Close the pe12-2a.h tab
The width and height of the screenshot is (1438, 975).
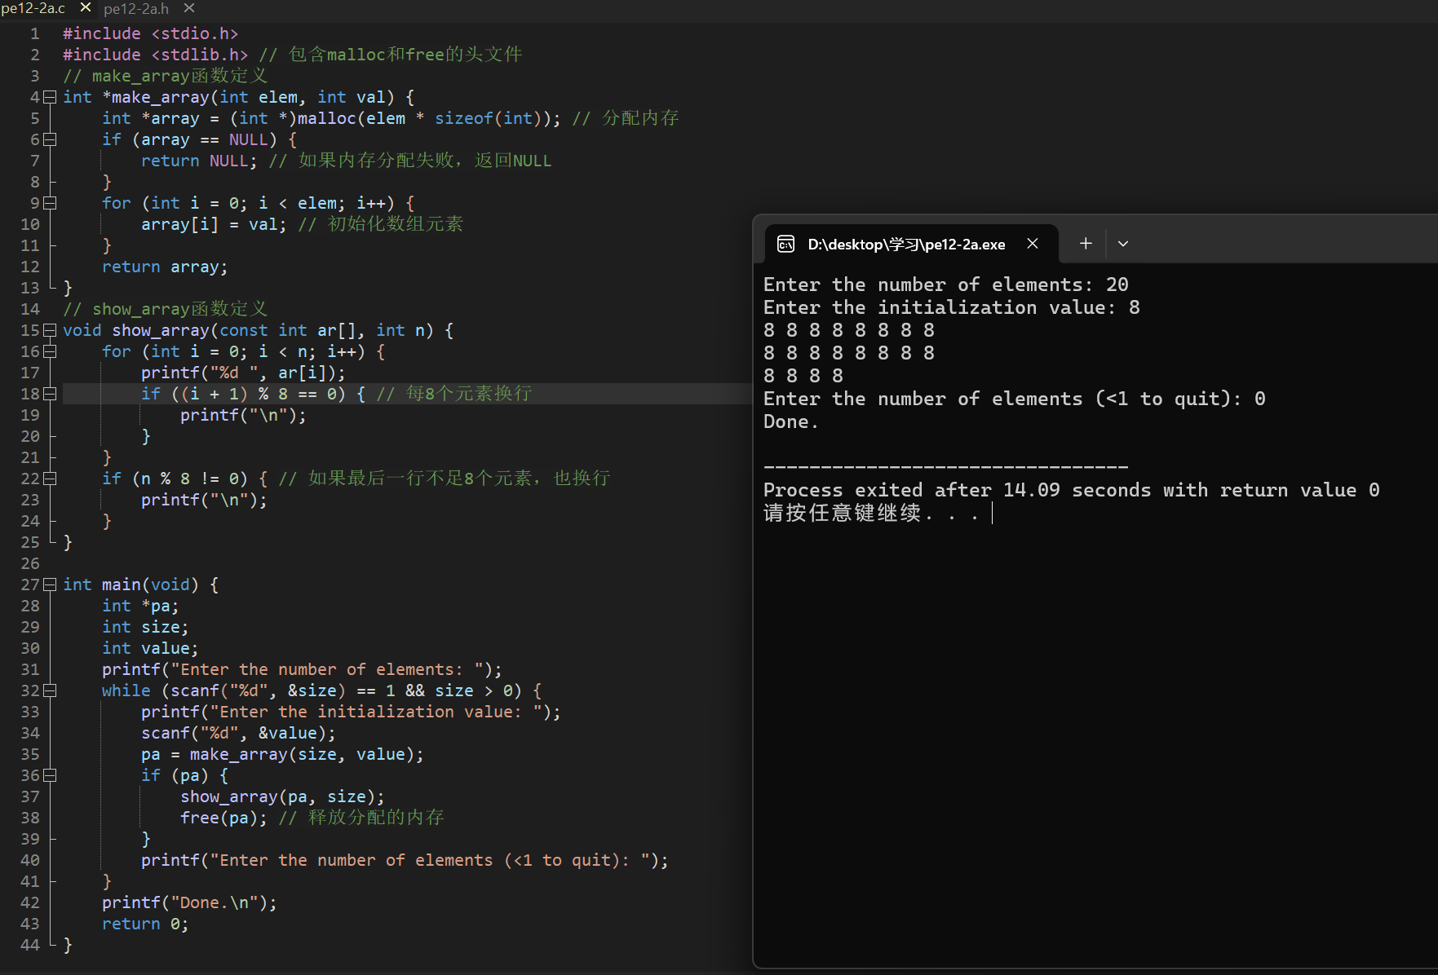tap(189, 8)
